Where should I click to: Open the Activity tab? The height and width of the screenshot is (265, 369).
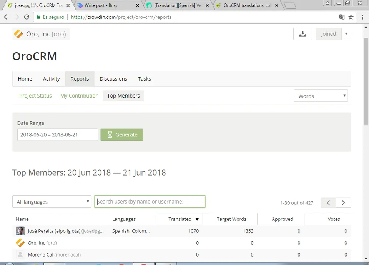click(51, 79)
